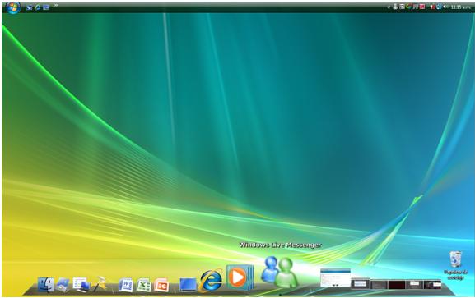Open Microsoft Excel from the dock
This screenshot has height=298, width=475.
point(144,285)
